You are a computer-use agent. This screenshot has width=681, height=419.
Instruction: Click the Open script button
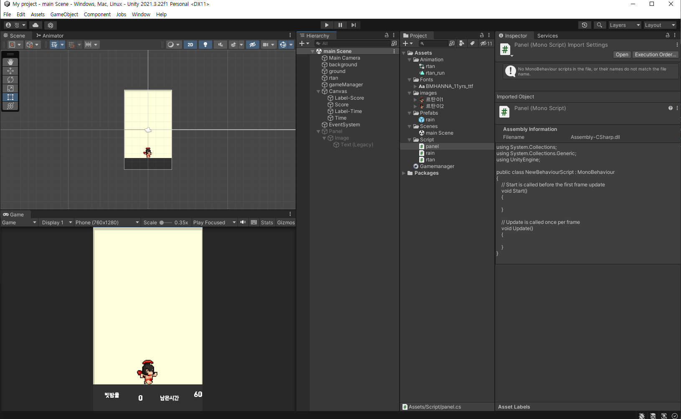click(622, 55)
